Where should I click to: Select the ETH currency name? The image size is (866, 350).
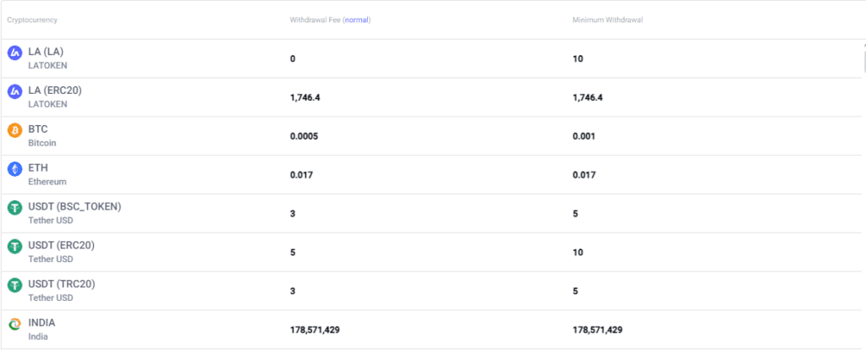pos(38,168)
